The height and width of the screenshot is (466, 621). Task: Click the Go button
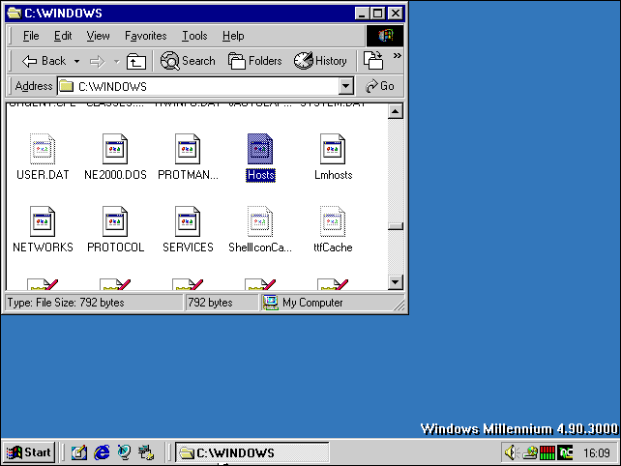tap(380, 86)
